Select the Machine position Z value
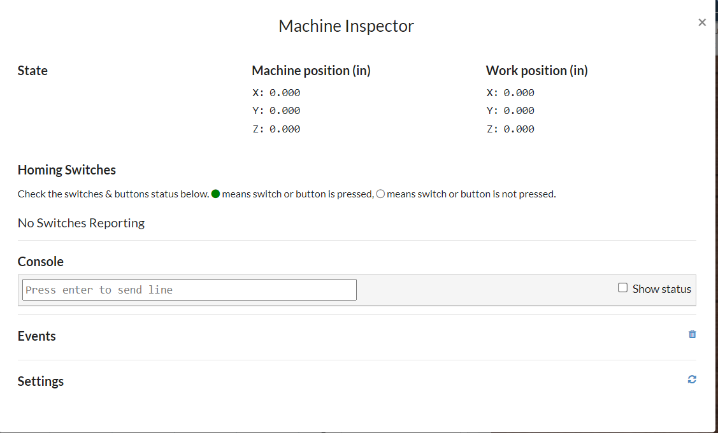The image size is (718, 433). pos(284,129)
